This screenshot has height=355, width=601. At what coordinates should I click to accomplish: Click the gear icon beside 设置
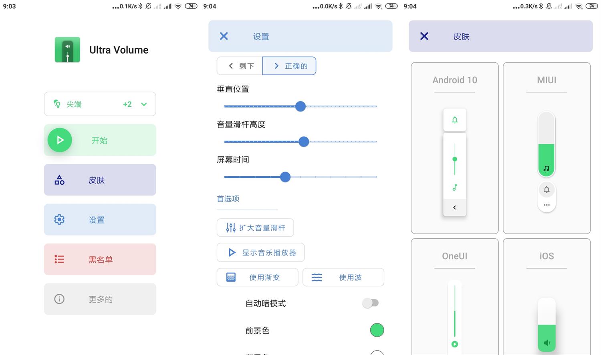[59, 219]
